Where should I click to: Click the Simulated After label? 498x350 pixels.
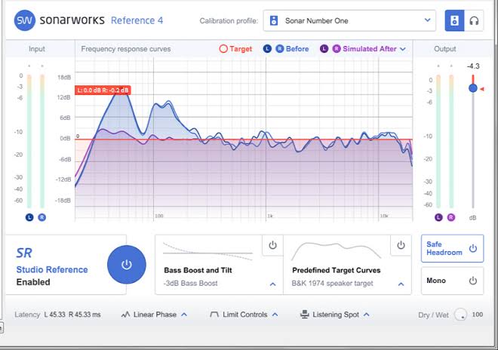point(370,48)
